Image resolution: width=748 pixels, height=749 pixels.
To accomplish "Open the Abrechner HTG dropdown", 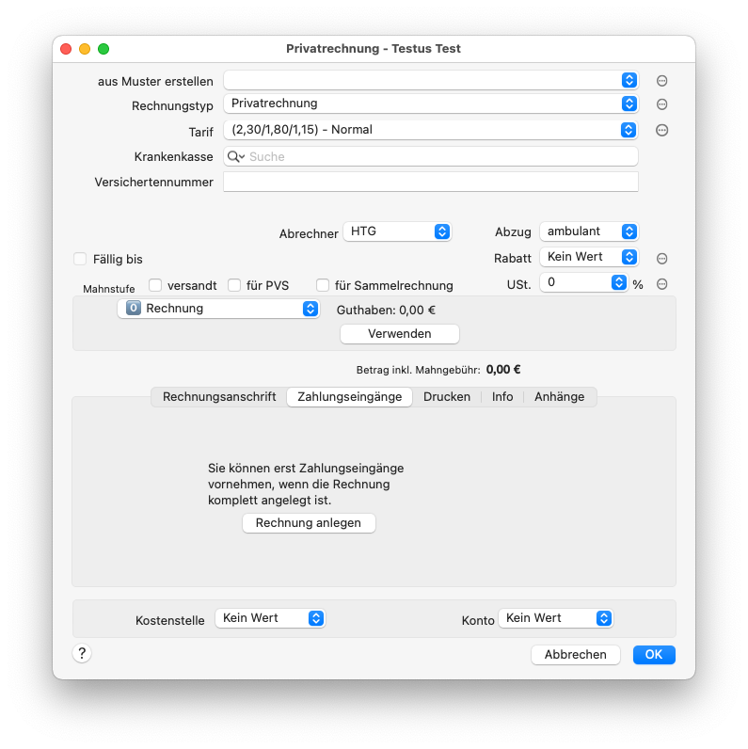I will [397, 231].
